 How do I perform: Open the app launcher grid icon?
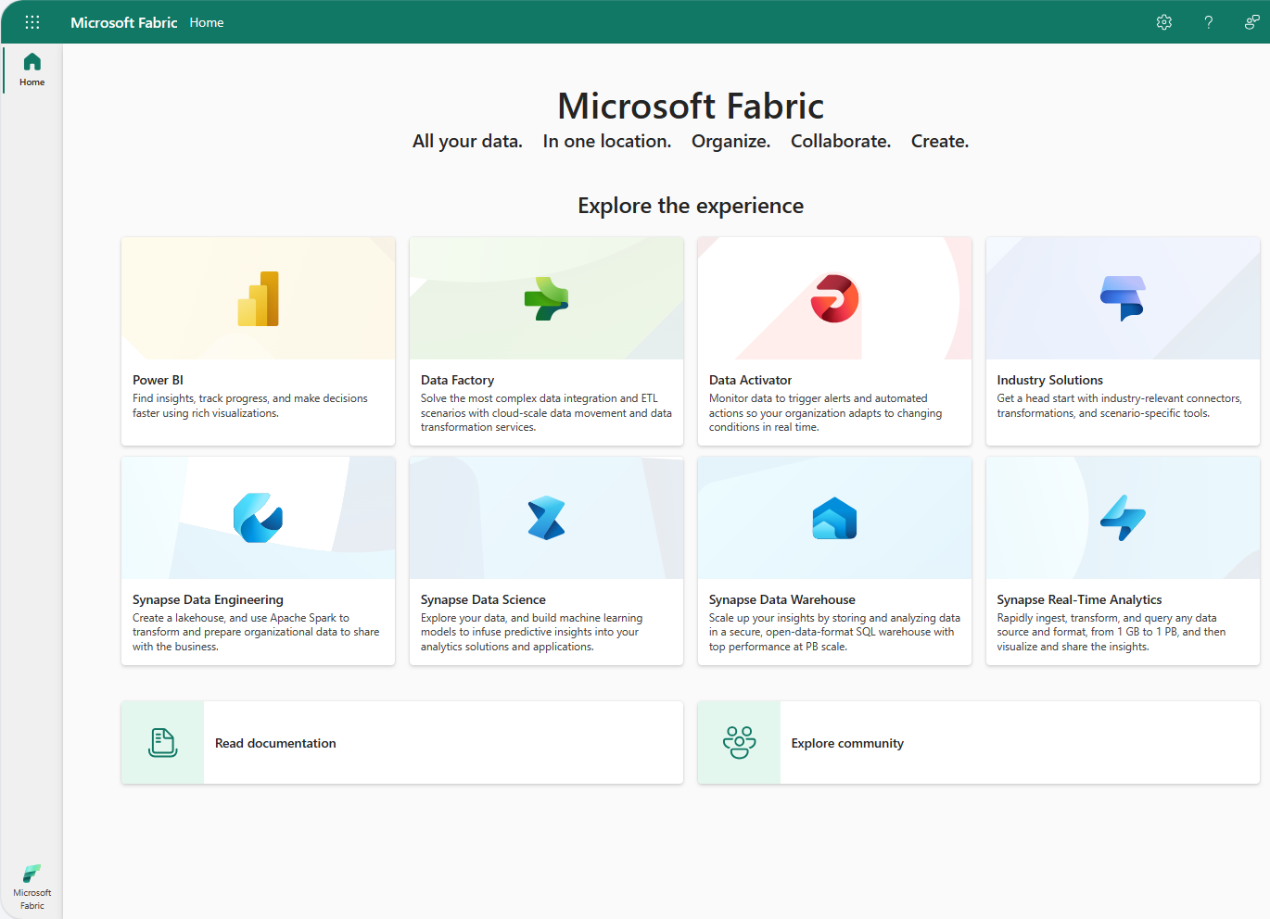[32, 22]
